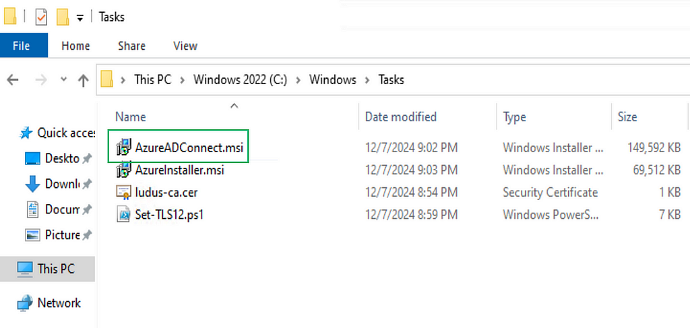The image size is (690, 328).
Task: Click the Set-TLS12.ps1 PowerShell script icon
Action: (123, 215)
